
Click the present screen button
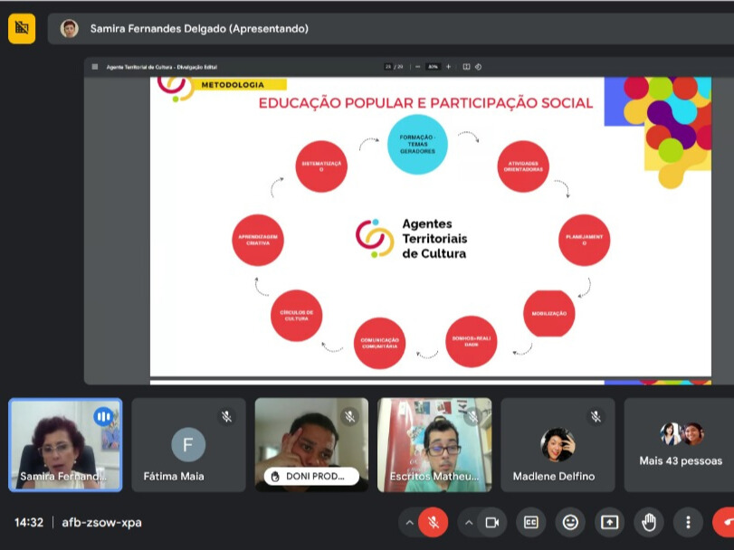[609, 522]
